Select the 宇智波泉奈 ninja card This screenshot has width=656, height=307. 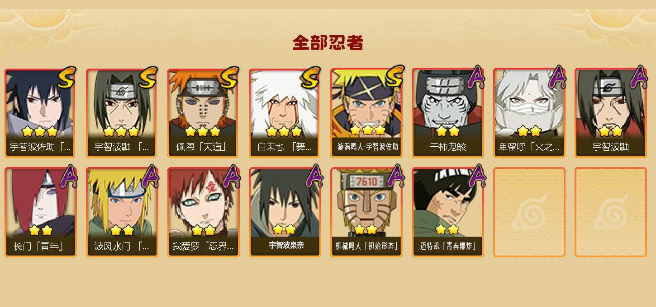point(285,212)
